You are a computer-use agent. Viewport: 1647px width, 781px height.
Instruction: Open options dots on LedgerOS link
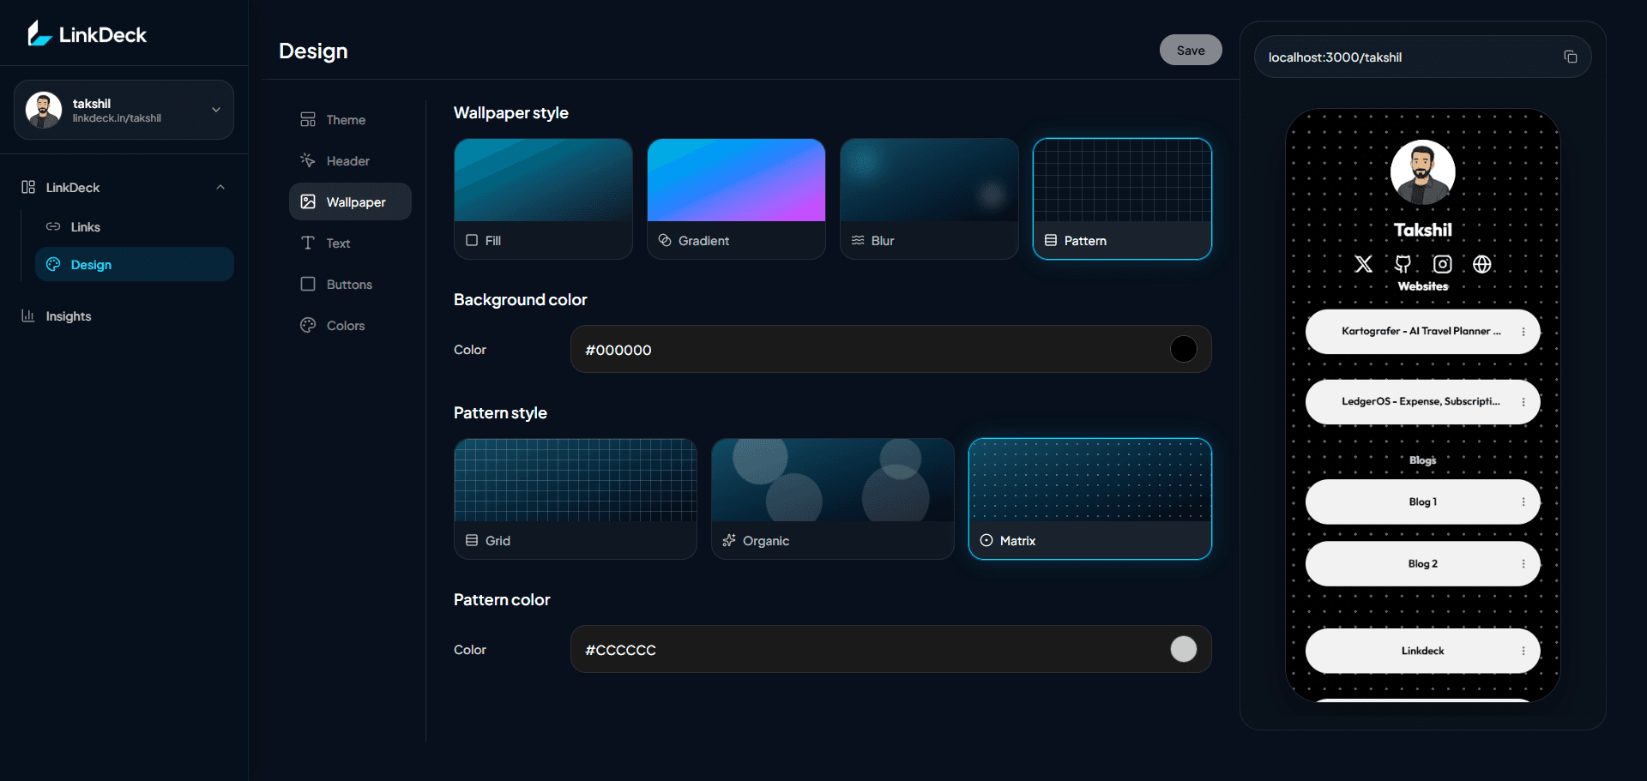pos(1523,402)
